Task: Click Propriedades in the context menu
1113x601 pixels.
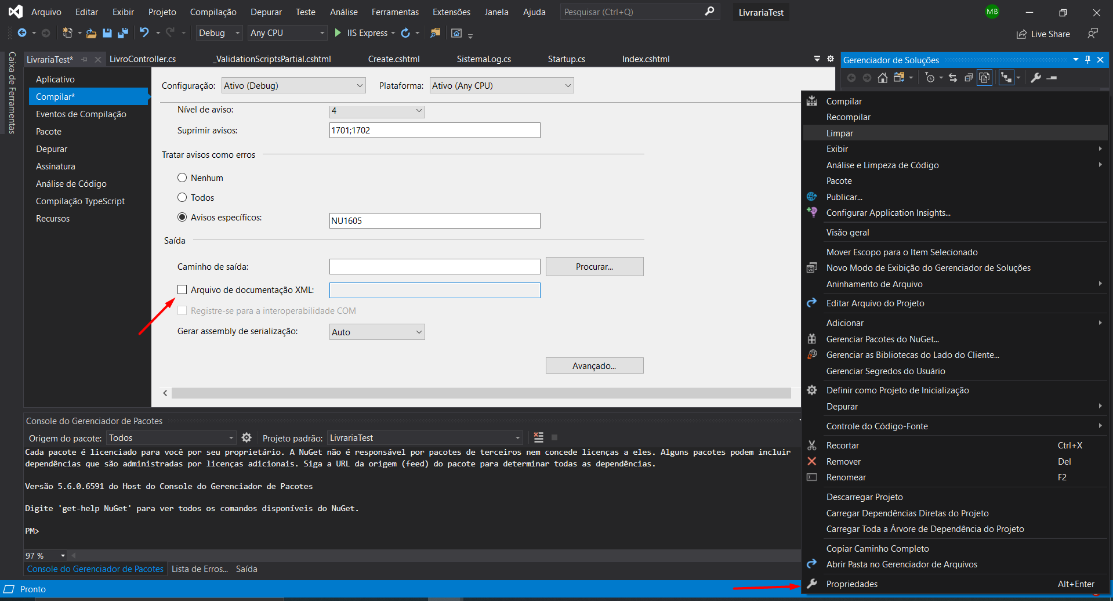Action: 955,584
